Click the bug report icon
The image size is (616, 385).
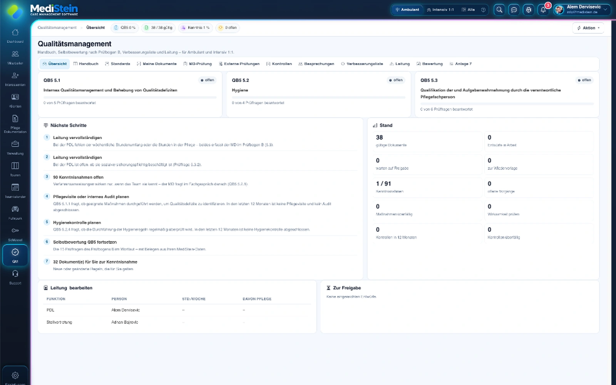pyautogui.click(x=528, y=10)
